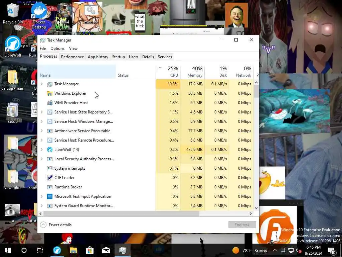Image resolution: width=342 pixels, height=257 pixels.
Task: Switch to the Performance tab
Action: click(x=72, y=57)
